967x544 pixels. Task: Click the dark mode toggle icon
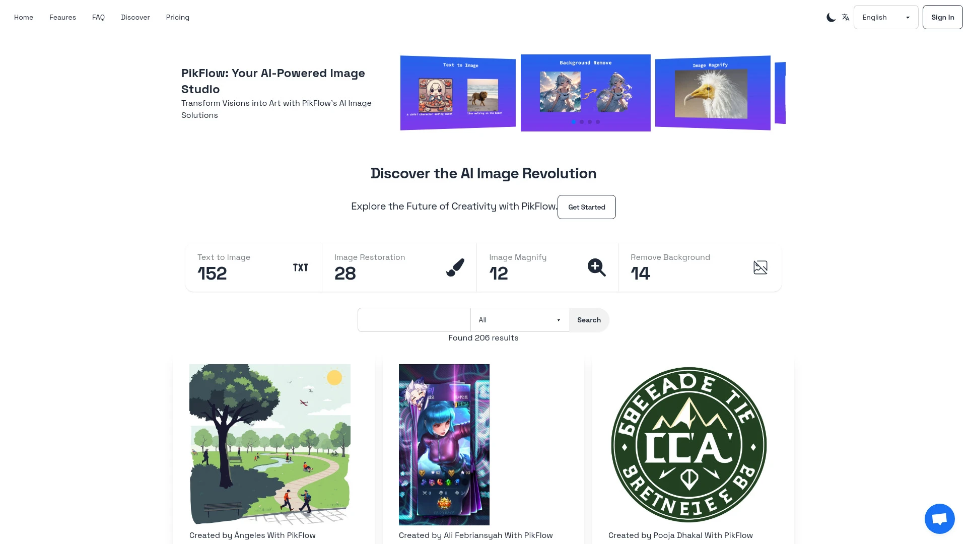pos(831,17)
